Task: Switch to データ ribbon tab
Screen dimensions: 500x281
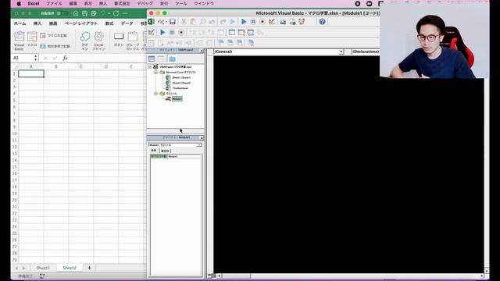Action: point(127,23)
